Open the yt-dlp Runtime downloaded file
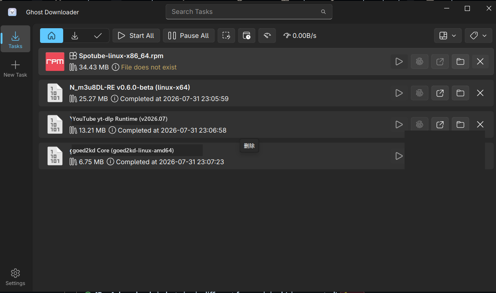The height and width of the screenshot is (293, 496). point(440,125)
